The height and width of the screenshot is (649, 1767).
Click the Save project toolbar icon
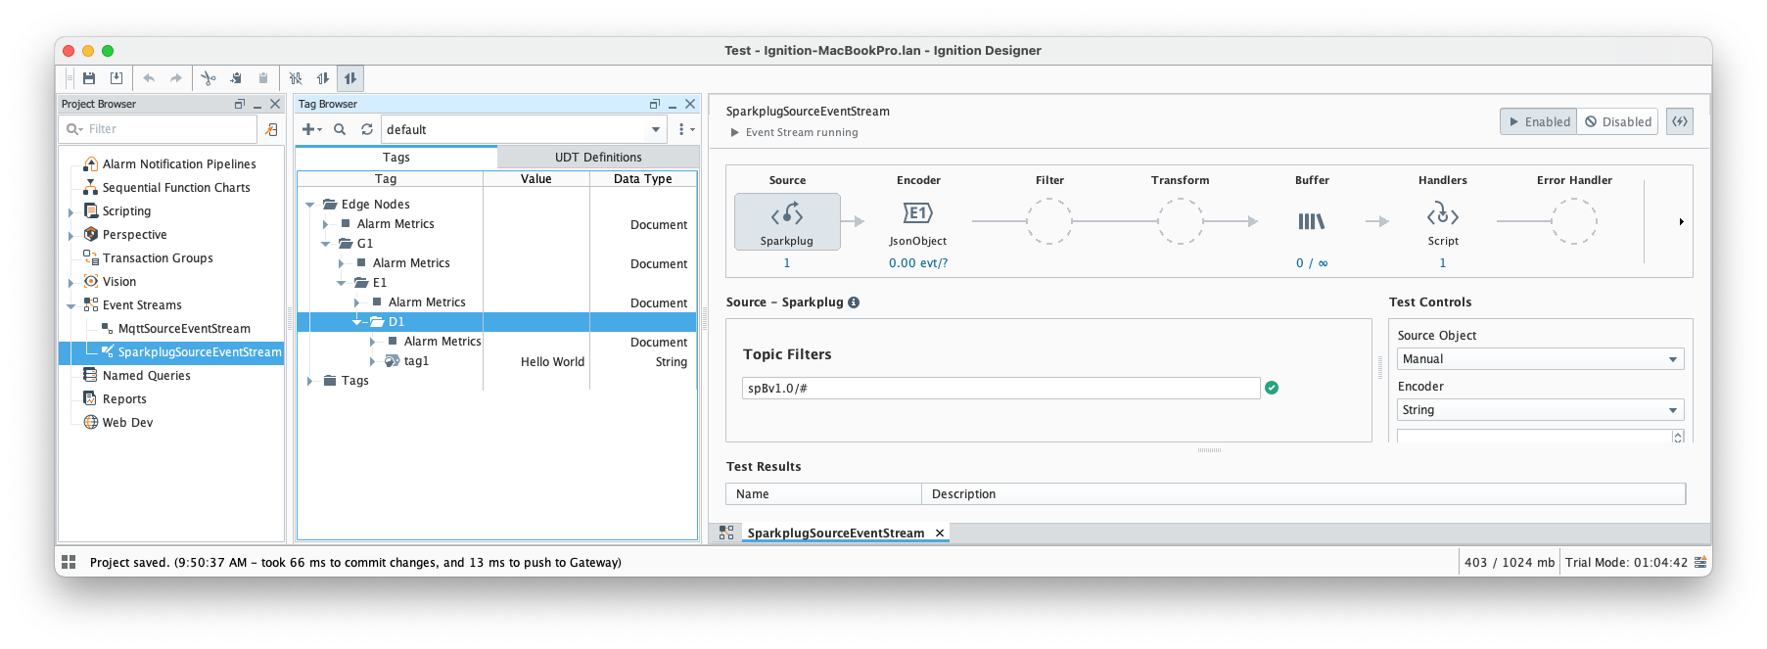click(89, 78)
